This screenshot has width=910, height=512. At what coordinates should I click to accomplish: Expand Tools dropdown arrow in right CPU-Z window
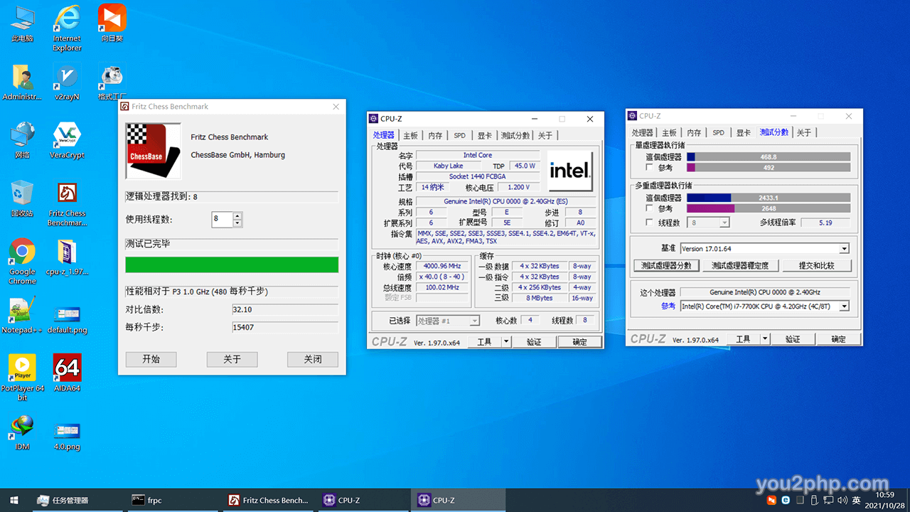[764, 339]
